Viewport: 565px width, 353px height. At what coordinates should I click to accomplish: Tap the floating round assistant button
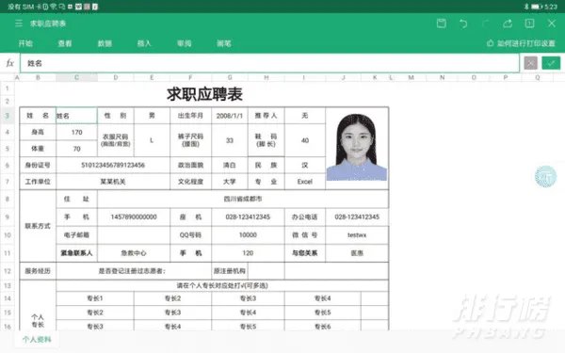pos(545,177)
